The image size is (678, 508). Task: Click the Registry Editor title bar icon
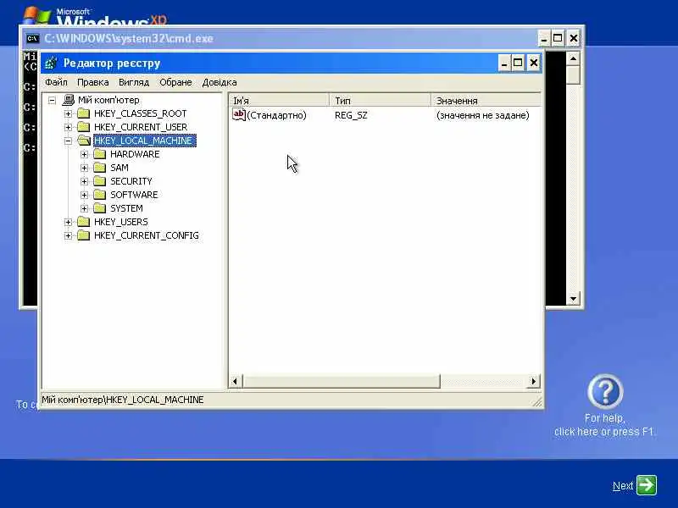click(x=51, y=63)
